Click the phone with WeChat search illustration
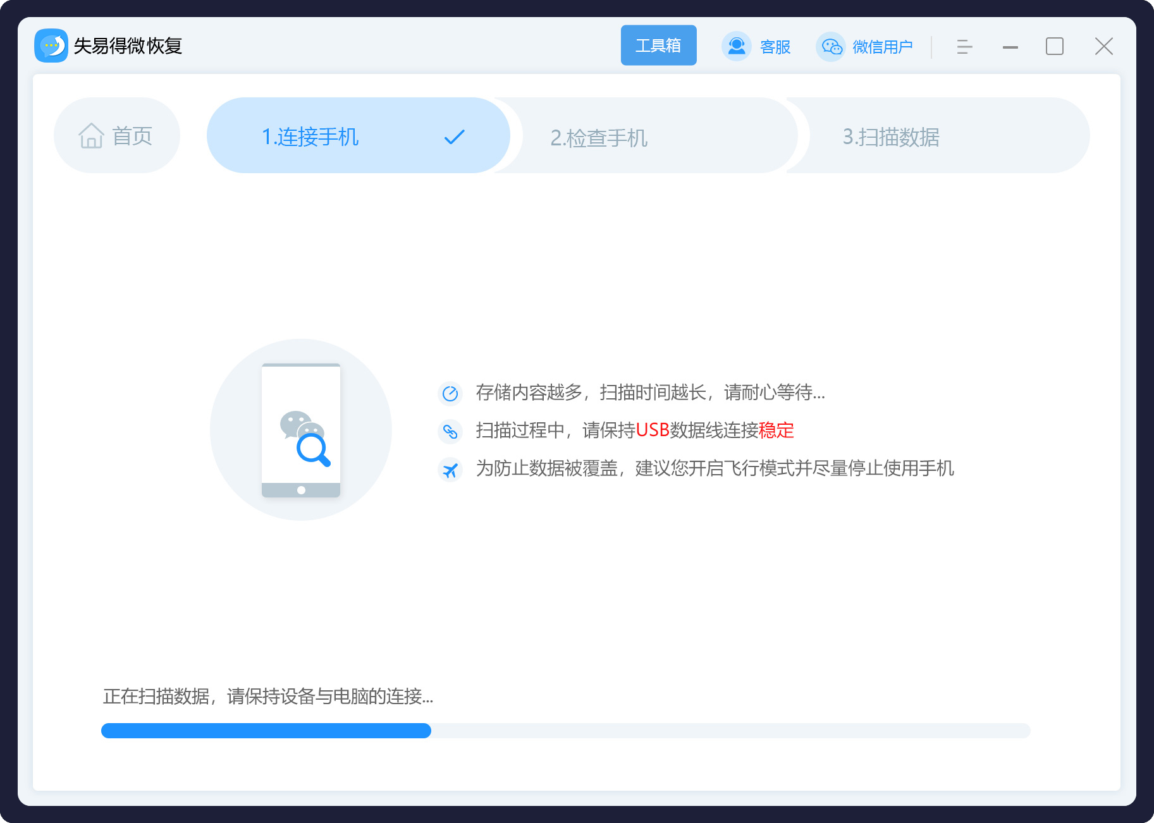 click(x=301, y=429)
